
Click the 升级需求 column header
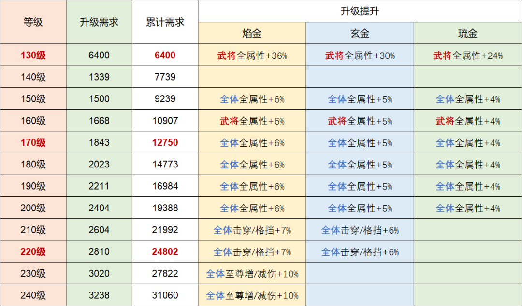click(99, 22)
